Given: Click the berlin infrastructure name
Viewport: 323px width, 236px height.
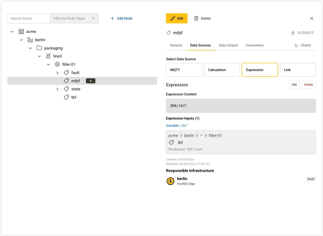Looking at the screenshot, I should click(x=182, y=179).
